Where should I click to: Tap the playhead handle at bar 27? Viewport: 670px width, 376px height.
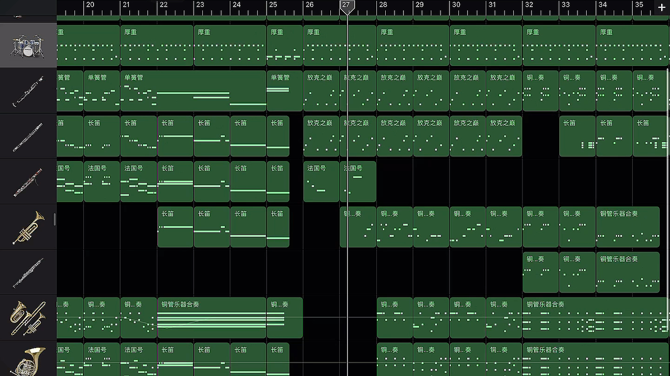point(347,6)
